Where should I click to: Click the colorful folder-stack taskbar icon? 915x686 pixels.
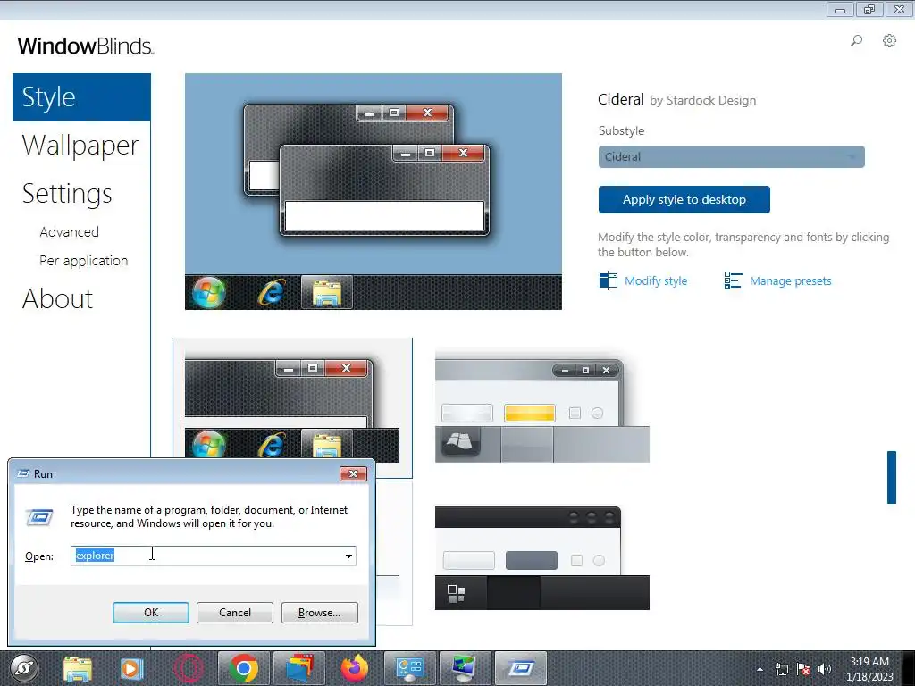[x=299, y=668]
